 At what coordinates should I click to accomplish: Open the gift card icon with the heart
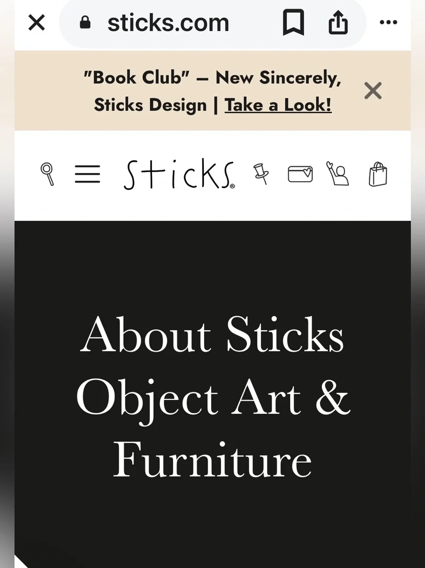300,174
